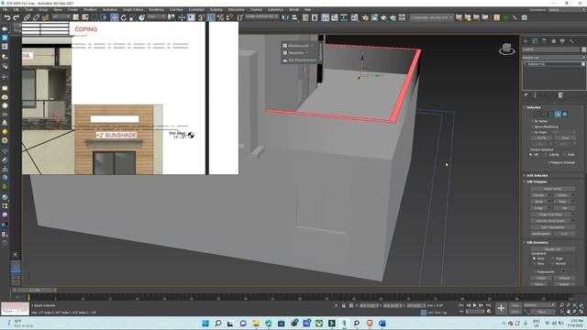
Task: Toggle the 3D Snaps button
Action: [202, 17]
